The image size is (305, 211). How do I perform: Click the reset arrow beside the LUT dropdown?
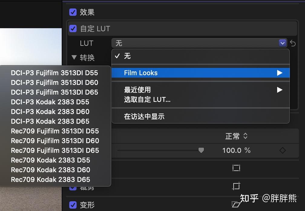click(x=293, y=43)
